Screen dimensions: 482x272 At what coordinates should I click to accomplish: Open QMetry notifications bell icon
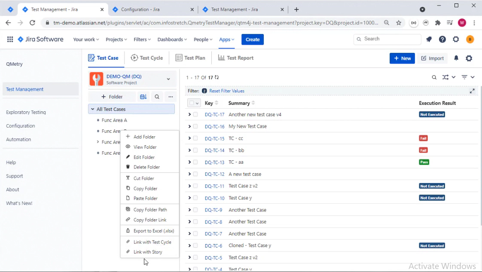click(456, 58)
